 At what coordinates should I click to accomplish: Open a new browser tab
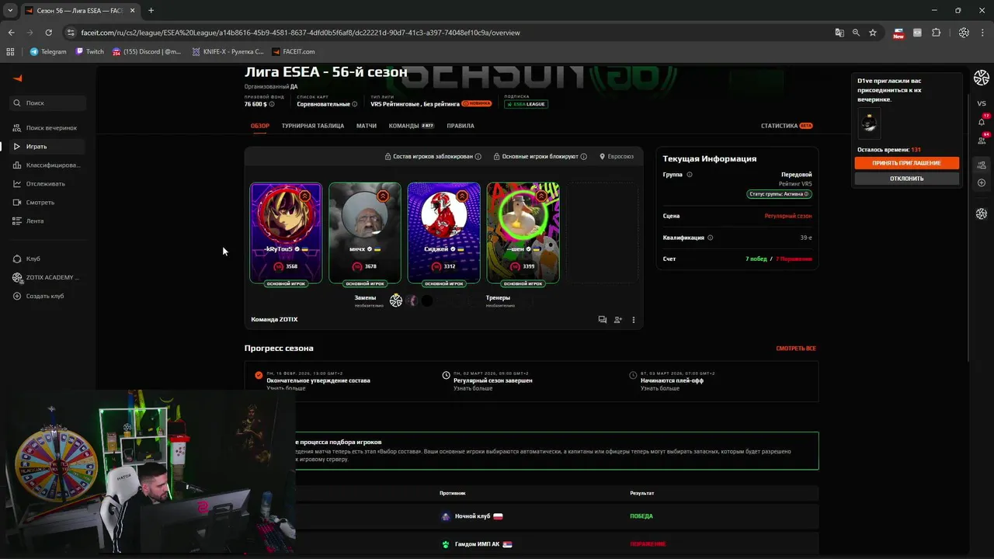151,10
